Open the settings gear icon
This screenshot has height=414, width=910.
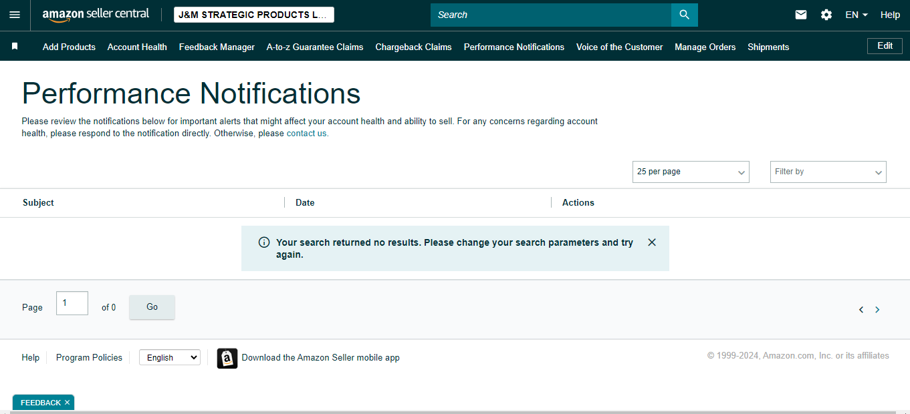826,15
